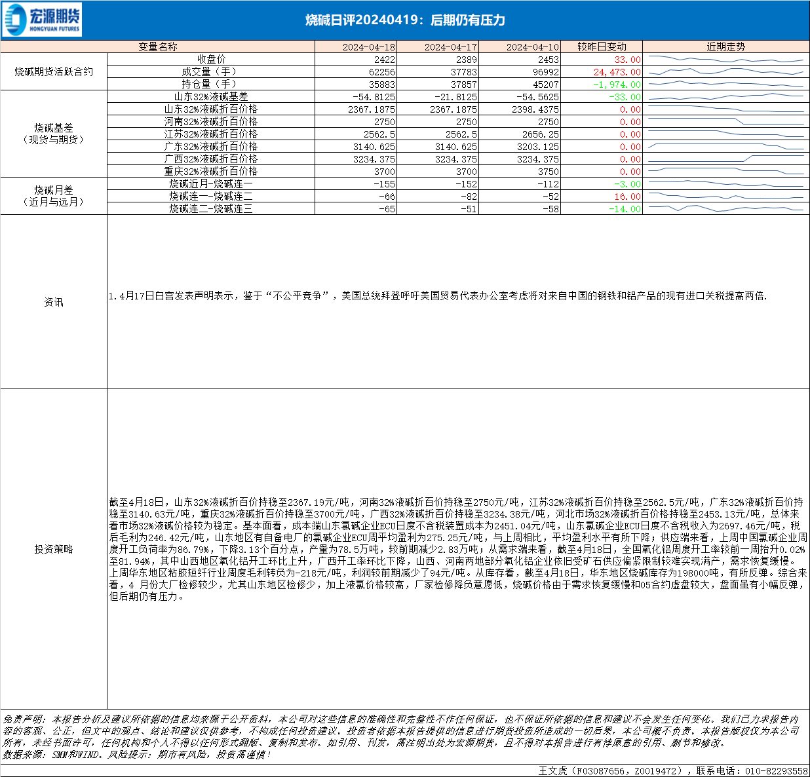
Task: Select the Guangdong price 3140.625 for 2024-04-18
Action: pyautogui.click(x=374, y=147)
